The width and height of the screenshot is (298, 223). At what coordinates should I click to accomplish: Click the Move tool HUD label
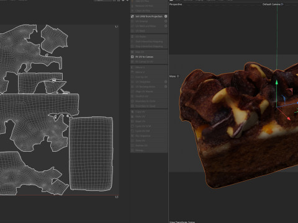click(x=173, y=76)
